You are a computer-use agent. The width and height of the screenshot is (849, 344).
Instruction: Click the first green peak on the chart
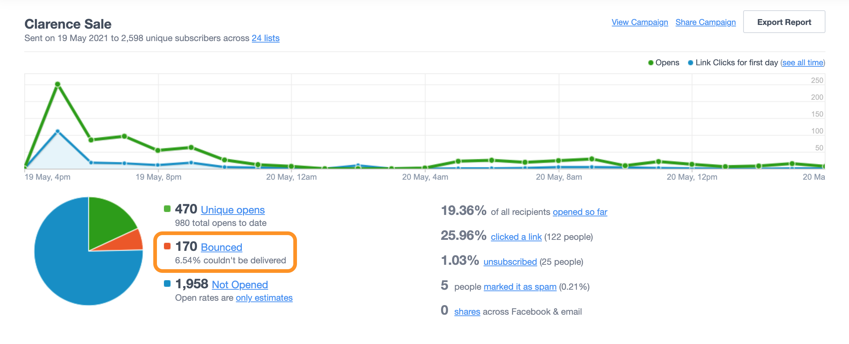58,84
